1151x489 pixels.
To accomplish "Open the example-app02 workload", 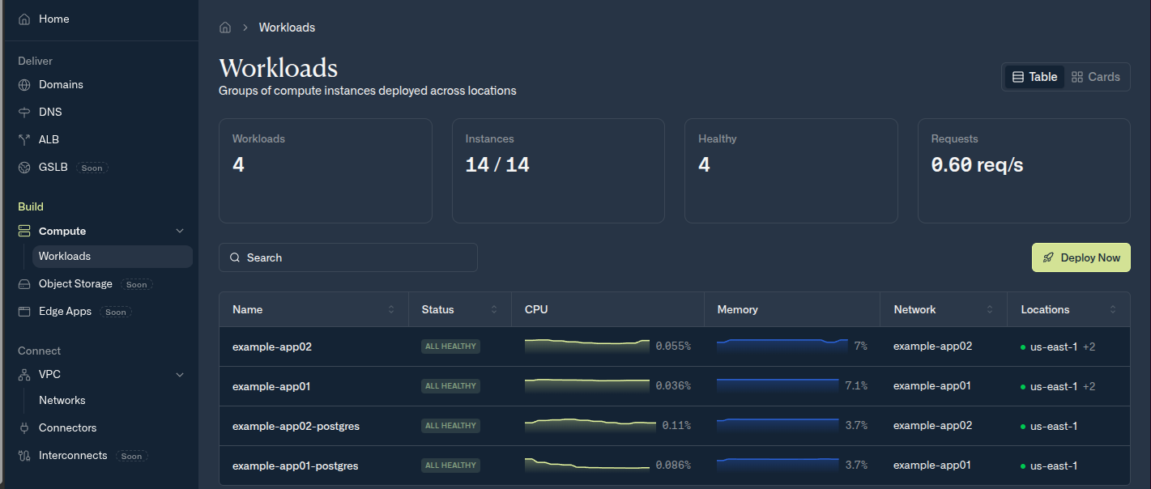I will [x=272, y=347].
